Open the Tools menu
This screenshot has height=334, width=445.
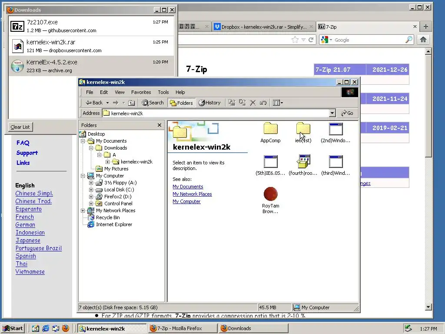[163, 92]
